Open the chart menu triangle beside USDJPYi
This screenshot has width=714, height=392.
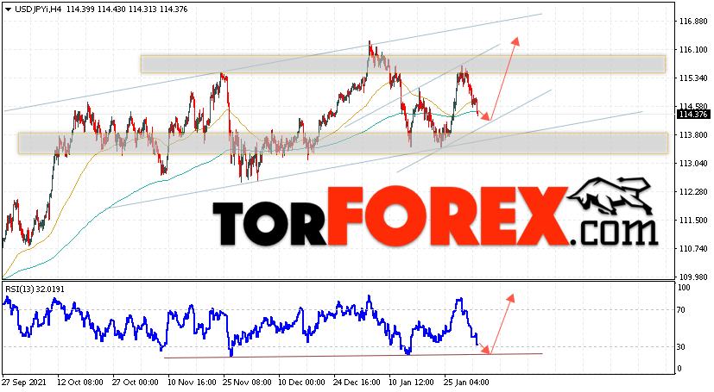point(8,9)
